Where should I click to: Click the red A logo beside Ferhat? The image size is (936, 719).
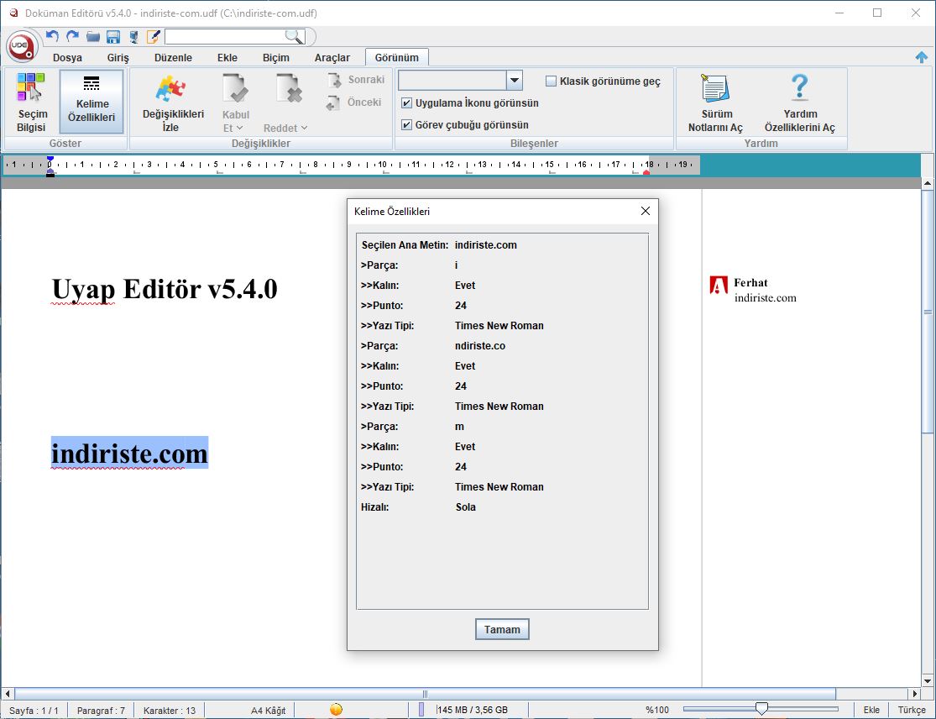tap(718, 285)
